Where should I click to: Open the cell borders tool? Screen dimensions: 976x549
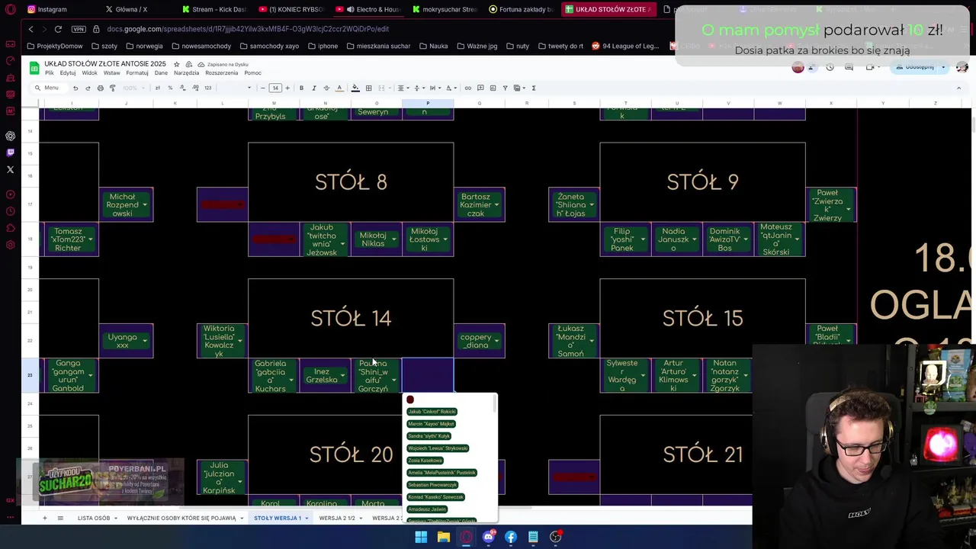coord(368,88)
